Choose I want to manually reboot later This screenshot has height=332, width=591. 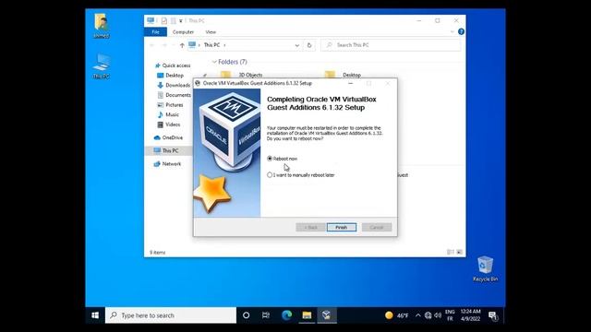tap(301, 175)
